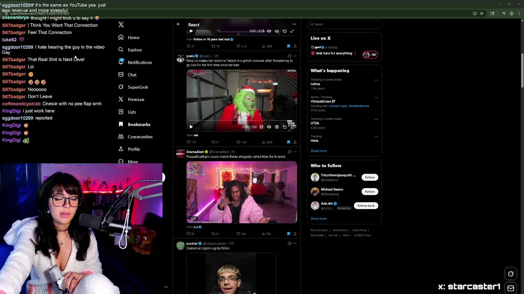Play the Grinch costume video
Viewport: 524px width, 294px height.
[x=191, y=127]
